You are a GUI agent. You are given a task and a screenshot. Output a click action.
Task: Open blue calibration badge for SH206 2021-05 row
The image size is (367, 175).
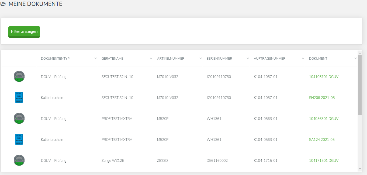[x=19, y=97]
